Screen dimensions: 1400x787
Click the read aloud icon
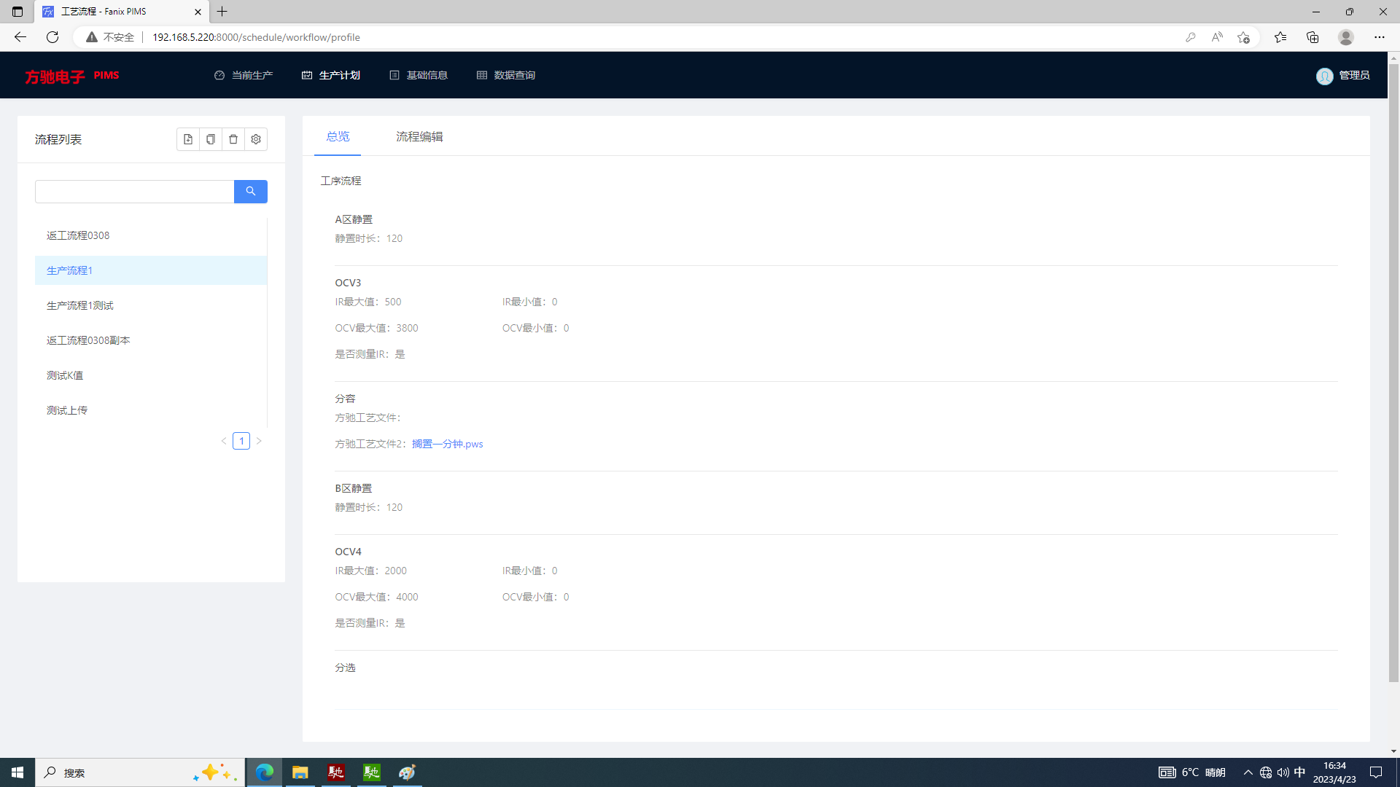[1217, 37]
